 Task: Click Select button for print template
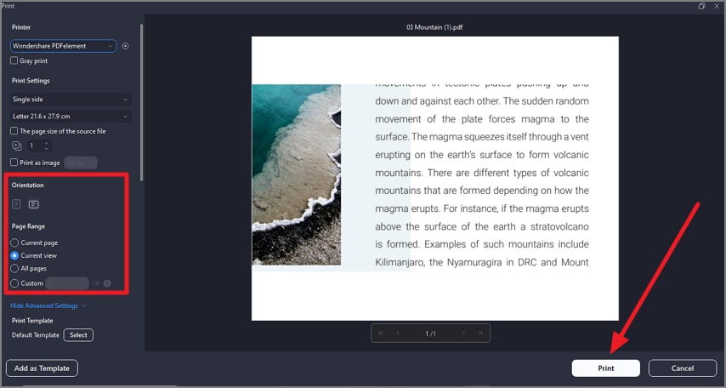pos(78,335)
